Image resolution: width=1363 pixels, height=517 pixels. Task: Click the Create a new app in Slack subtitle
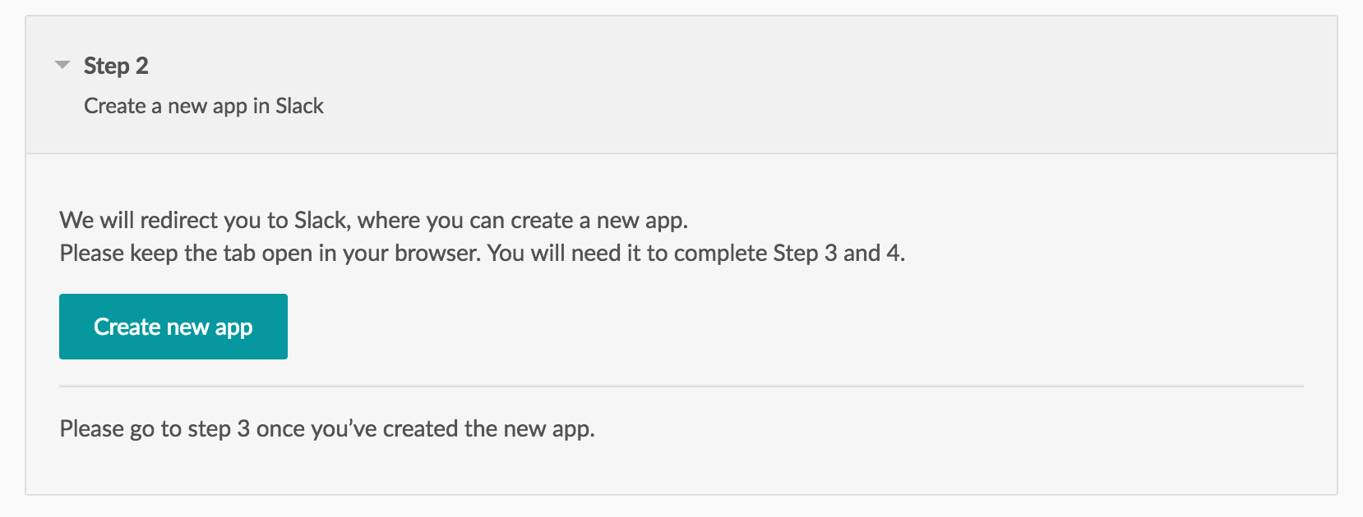203,106
